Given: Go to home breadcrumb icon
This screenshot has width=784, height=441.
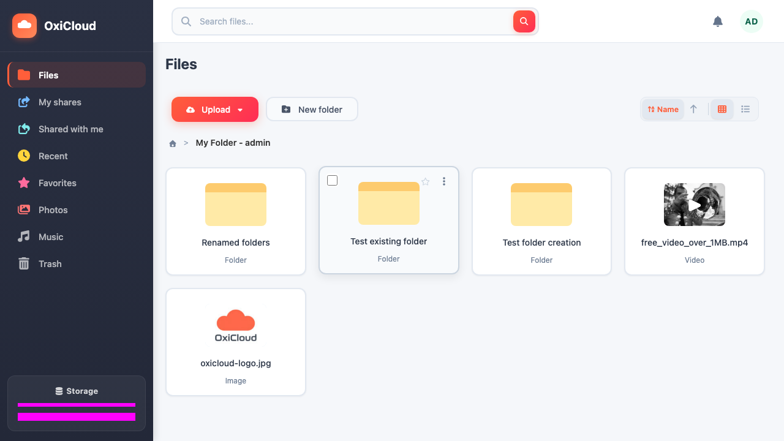Looking at the screenshot, I should coord(173,143).
